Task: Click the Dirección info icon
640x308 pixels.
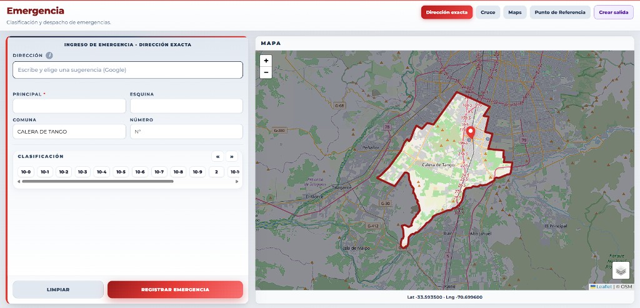Action: (49, 56)
